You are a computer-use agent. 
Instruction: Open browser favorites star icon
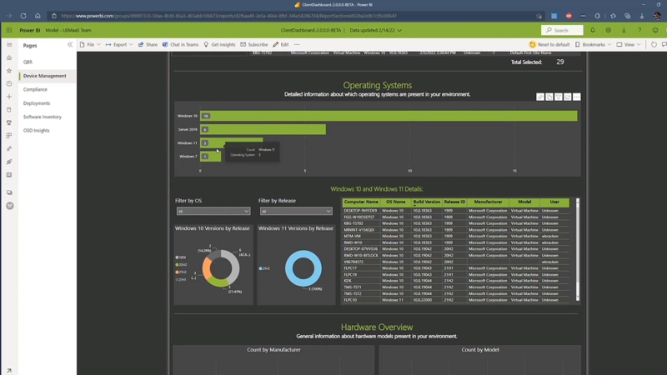[x=613, y=16]
